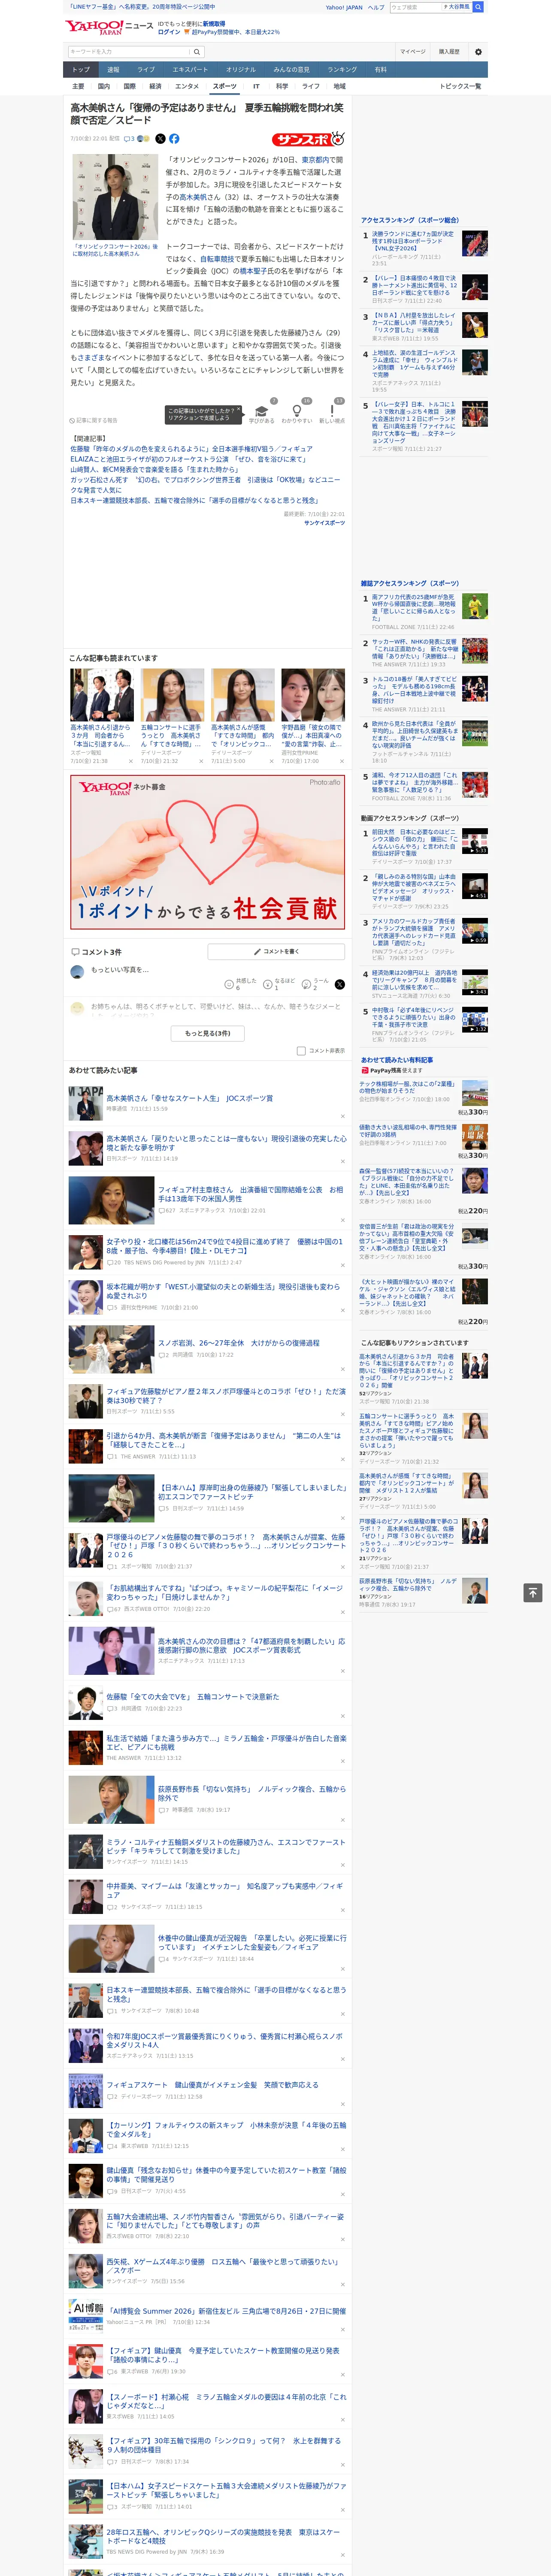Toggle the コメント非表示 checkbox
The width and height of the screenshot is (551, 2576).
point(301,1050)
